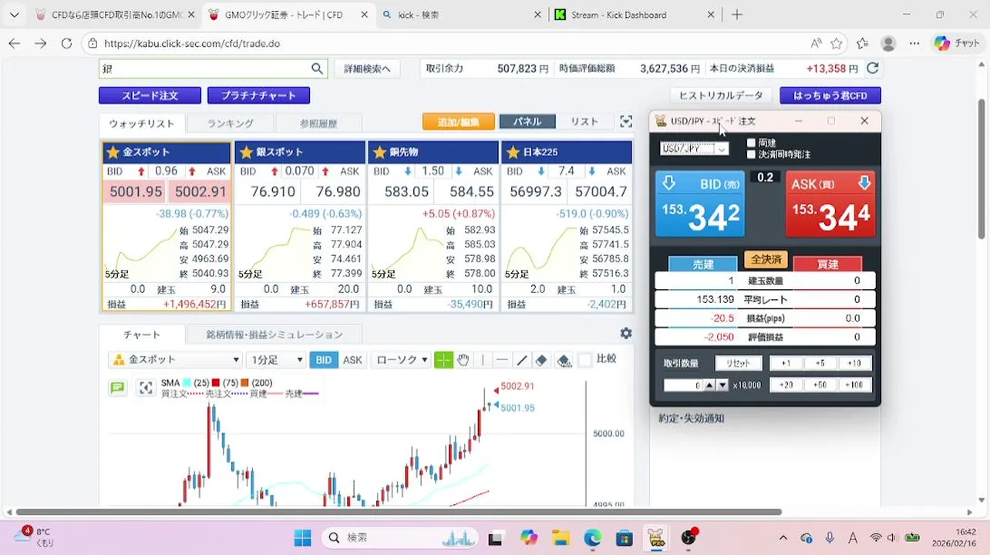
Task: Increase trade quantity with up arrow
Action: pos(710,385)
